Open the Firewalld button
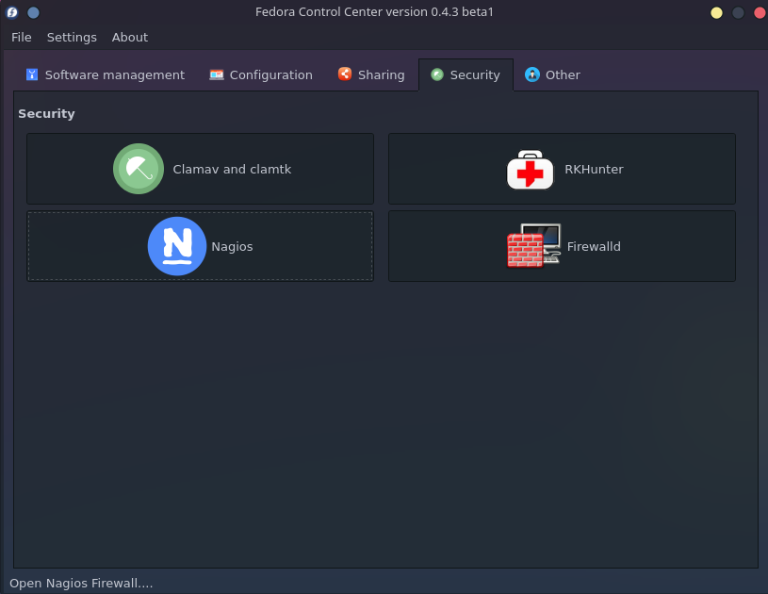 [x=562, y=246]
